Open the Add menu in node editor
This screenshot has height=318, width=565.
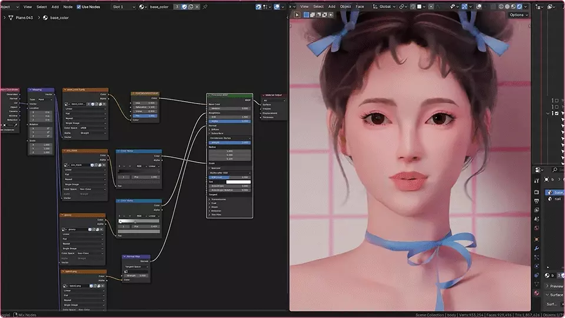pos(55,7)
